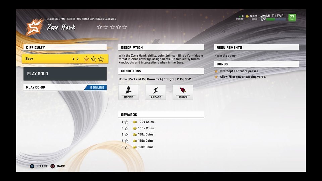The width and height of the screenshot is (322, 181).
Task: Open Daily Superstar Challenges breadcrumb
Action: [x=100, y=19]
